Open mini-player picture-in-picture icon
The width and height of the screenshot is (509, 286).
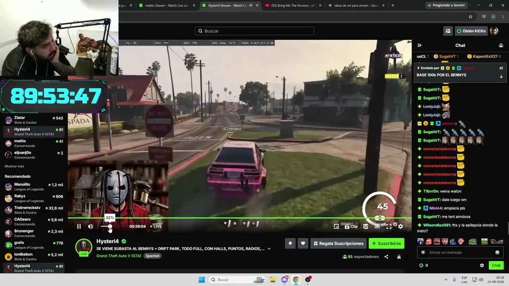click(x=336, y=226)
